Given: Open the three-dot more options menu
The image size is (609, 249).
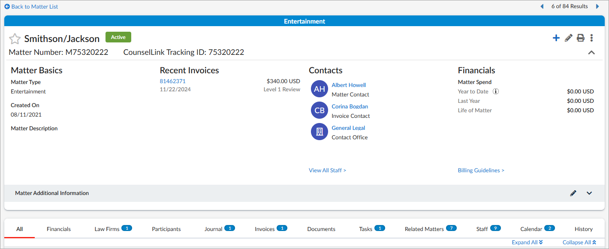Looking at the screenshot, I should pos(591,38).
